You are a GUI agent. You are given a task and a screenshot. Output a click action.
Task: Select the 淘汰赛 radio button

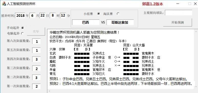[118, 14]
